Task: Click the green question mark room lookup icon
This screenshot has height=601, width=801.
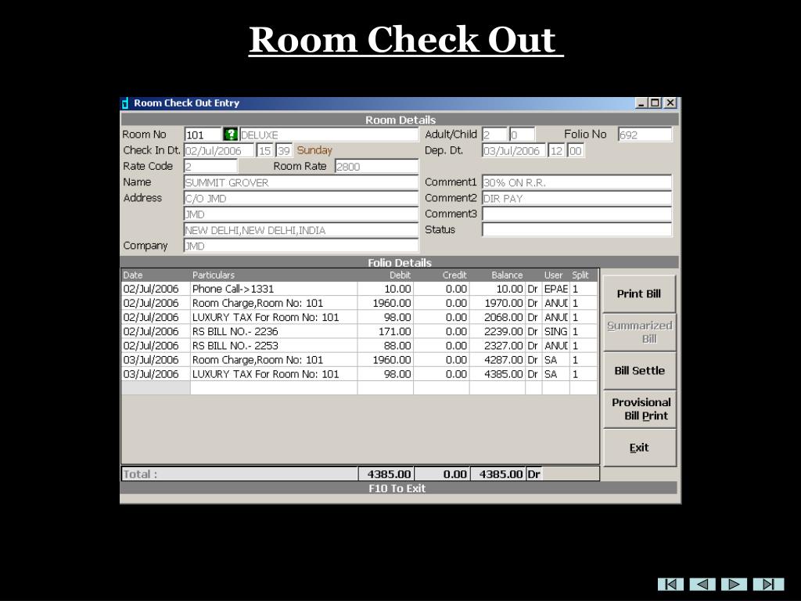Action: tap(231, 135)
